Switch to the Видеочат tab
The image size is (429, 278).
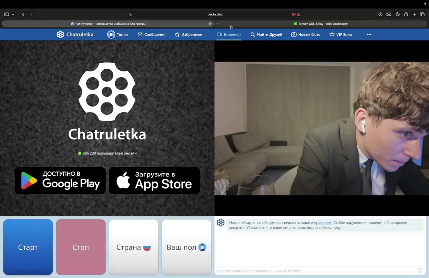pyautogui.click(x=229, y=34)
